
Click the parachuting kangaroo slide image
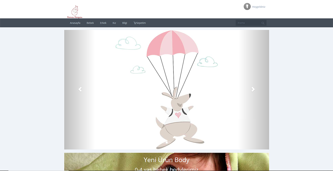[167, 89]
